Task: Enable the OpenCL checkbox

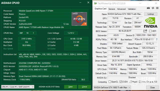Action: (110, 82)
